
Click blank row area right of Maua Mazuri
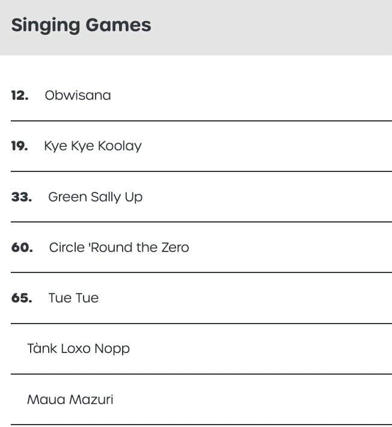click(253, 400)
